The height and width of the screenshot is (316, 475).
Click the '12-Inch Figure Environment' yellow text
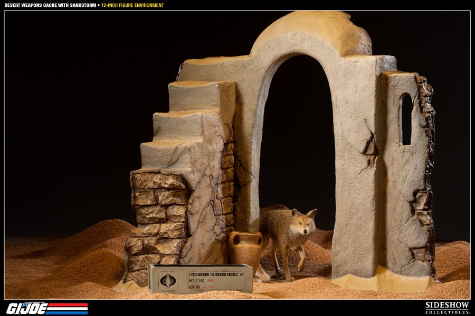click(x=132, y=5)
